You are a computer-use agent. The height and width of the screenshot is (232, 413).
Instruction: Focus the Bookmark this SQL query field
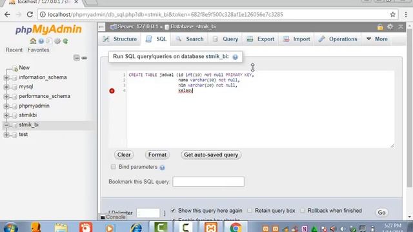pos(208,182)
